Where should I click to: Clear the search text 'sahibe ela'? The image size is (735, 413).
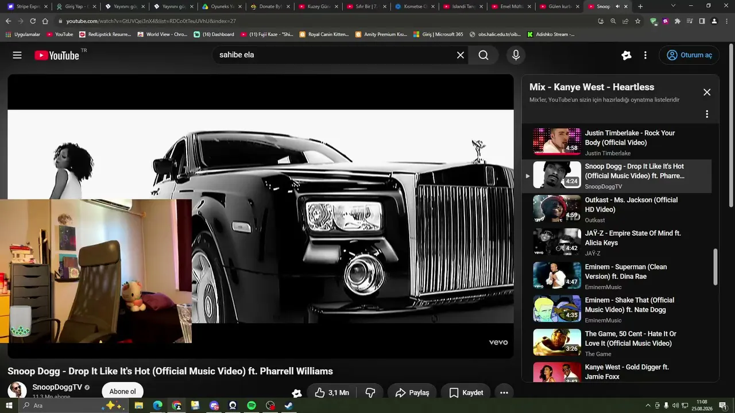click(461, 55)
